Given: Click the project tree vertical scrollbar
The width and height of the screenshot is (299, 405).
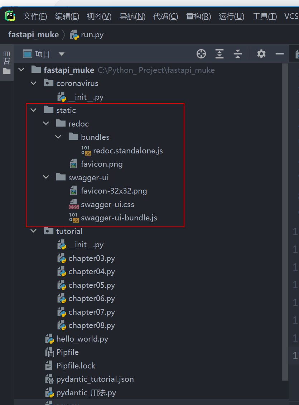Looking at the screenshot, I should coord(285,222).
